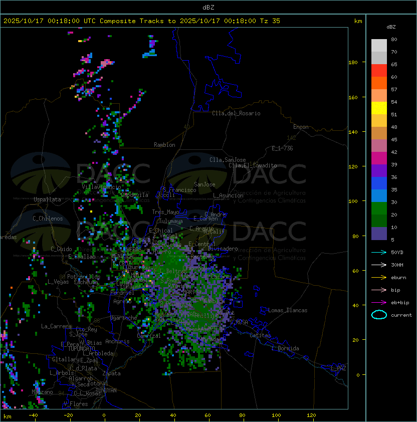Click the 'dBZ' title at top center

coord(209,8)
